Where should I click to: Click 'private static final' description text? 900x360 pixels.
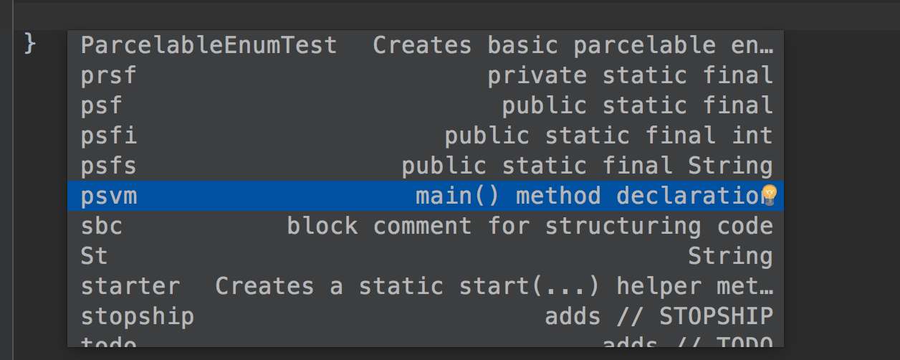pos(631,75)
